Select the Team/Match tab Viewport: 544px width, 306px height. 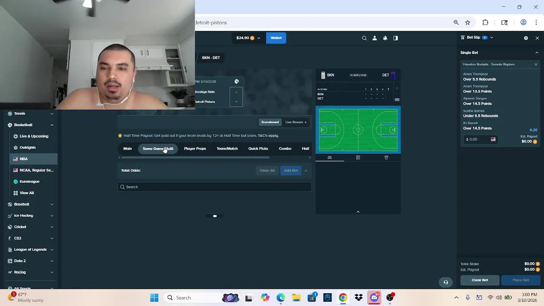coord(227,149)
